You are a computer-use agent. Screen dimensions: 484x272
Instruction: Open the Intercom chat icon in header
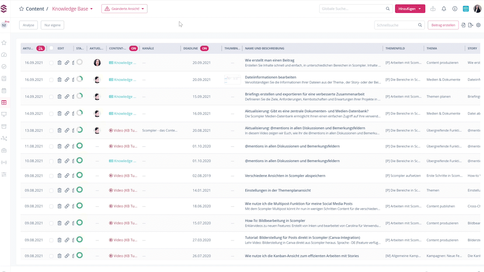(x=466, y=9)
